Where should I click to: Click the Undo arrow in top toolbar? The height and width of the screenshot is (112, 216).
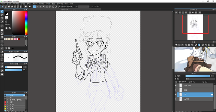tap(25, 7)
